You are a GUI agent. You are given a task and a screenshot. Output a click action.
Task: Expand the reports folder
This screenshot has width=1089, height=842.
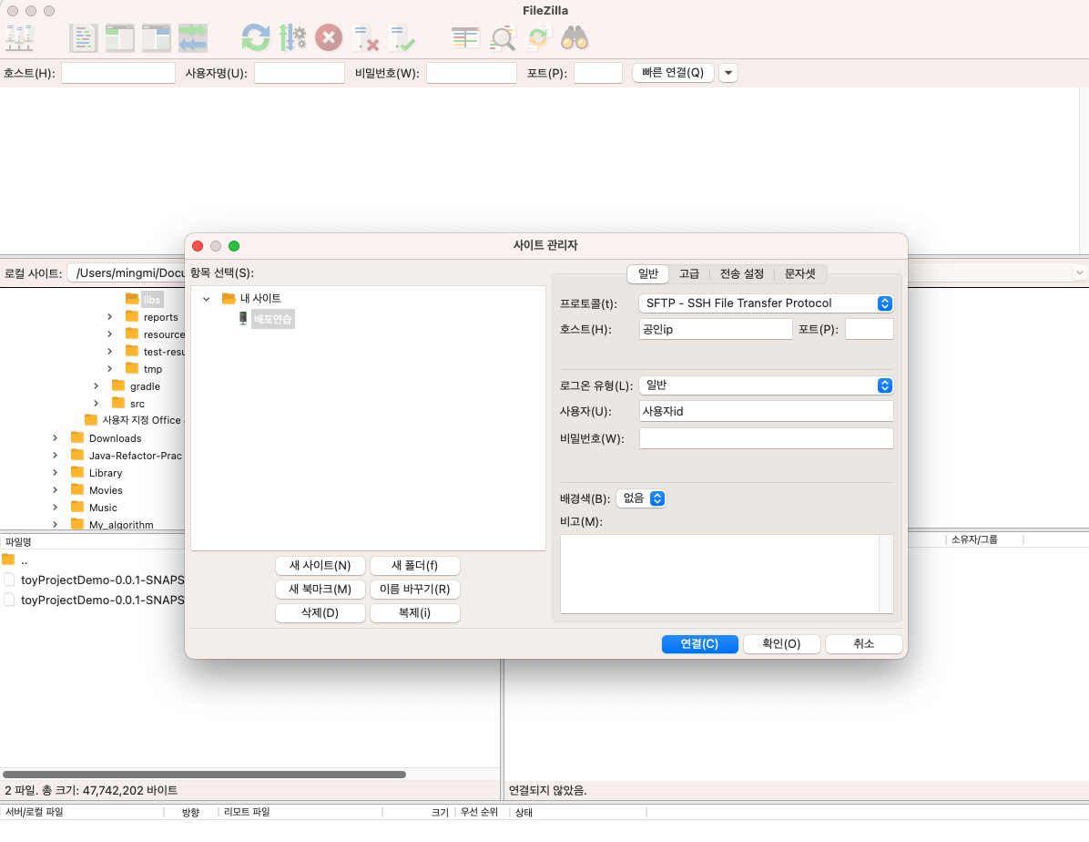tap(110, 317)
